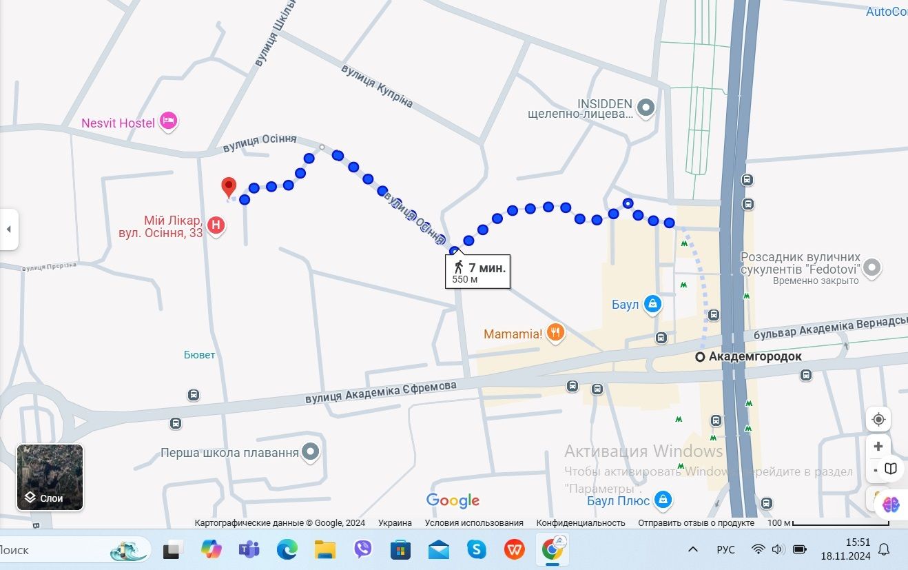Open the Мій Лікар hospital marker
The image size is (908, 570).
[x=216, y=225]
